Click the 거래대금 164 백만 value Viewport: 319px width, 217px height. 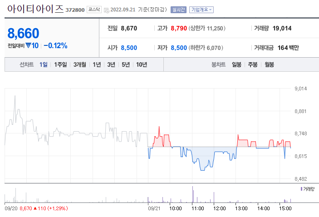(x=288, y=48)
